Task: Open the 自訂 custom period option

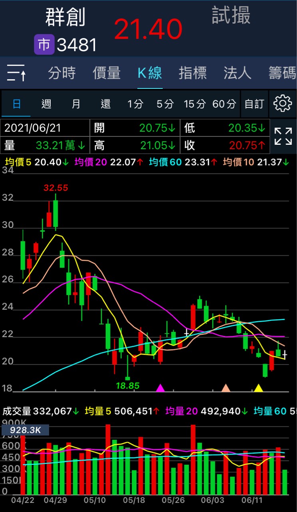Action: coord(254,104)
